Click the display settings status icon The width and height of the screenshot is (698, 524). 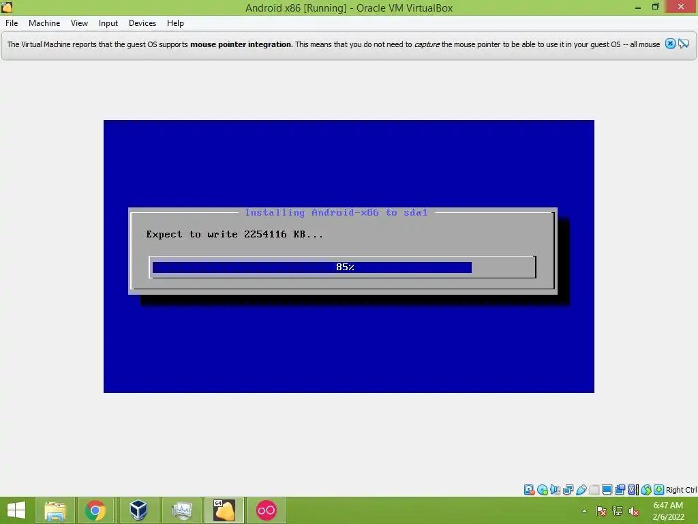(x=607, y=490)
